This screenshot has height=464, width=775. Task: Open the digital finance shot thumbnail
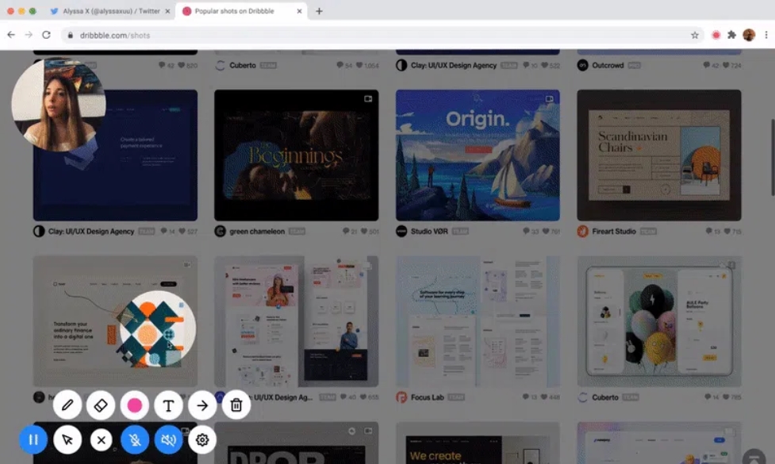coord(115,321)
